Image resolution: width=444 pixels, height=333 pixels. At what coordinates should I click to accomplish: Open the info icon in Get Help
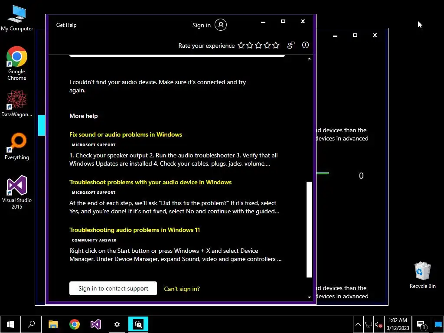click(305, 45)
